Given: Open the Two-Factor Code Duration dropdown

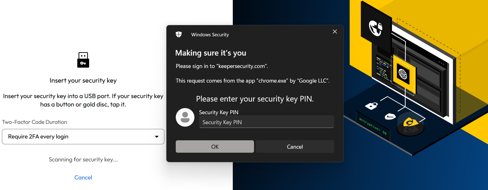Looking at the screenshot, I should point(83,137).
